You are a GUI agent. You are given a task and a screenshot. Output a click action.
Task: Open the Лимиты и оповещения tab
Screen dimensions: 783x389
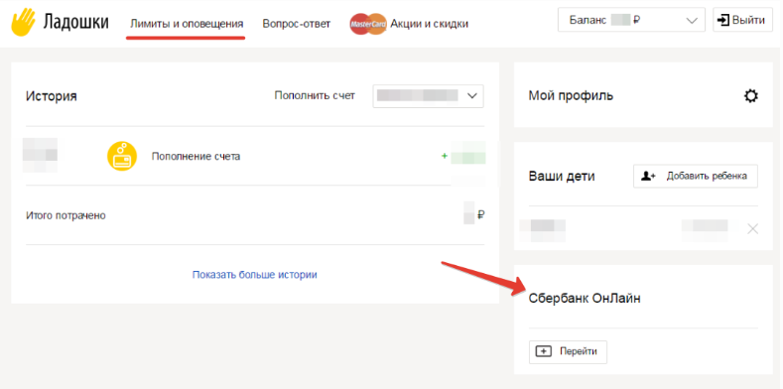(x=187, y=24)
